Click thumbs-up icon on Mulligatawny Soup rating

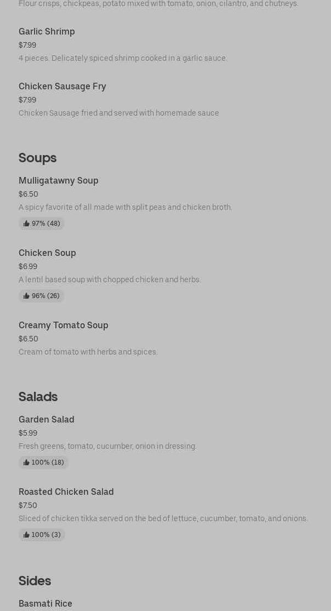coord(26,224)
